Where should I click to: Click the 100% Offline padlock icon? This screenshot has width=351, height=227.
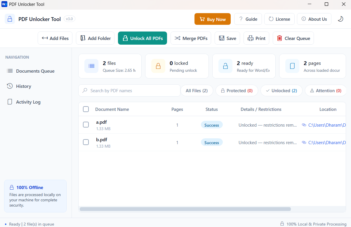tap(12, 187)
